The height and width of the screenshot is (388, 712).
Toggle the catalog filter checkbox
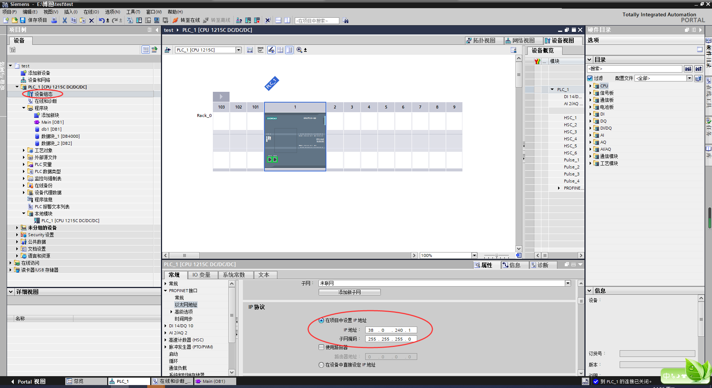click(x=590, y=78)
